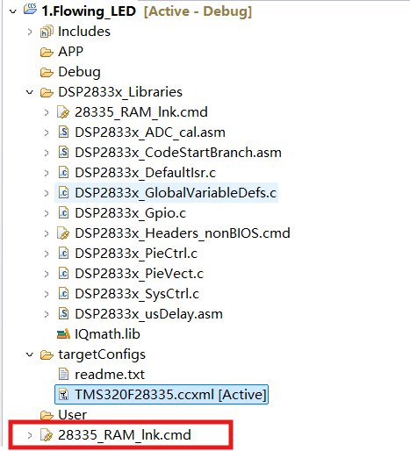Expand the DSP2833x_SysCtrl.c node
This screenshot has height=451, width=410.
click(x=47, y=294)
